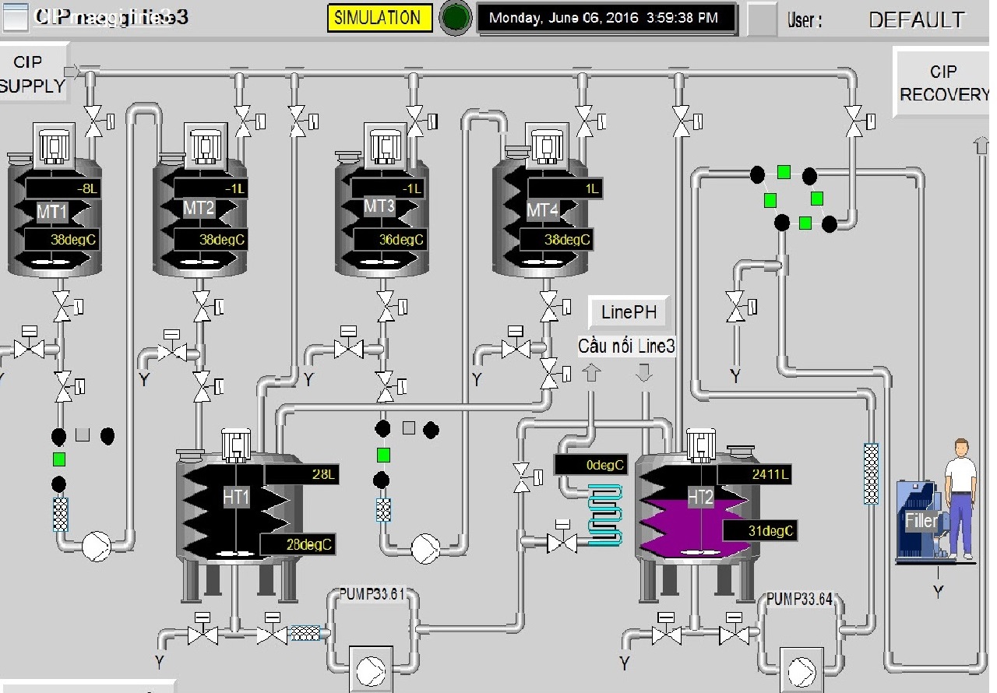Screen dimensions: 997x693
Task: Click the down arrow under Cầu nối Line3
Action: 645,373
